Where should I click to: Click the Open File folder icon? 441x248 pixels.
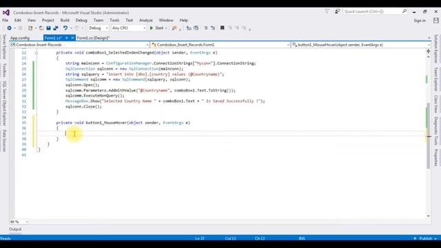pyautogui.click(x=41, y=28)
